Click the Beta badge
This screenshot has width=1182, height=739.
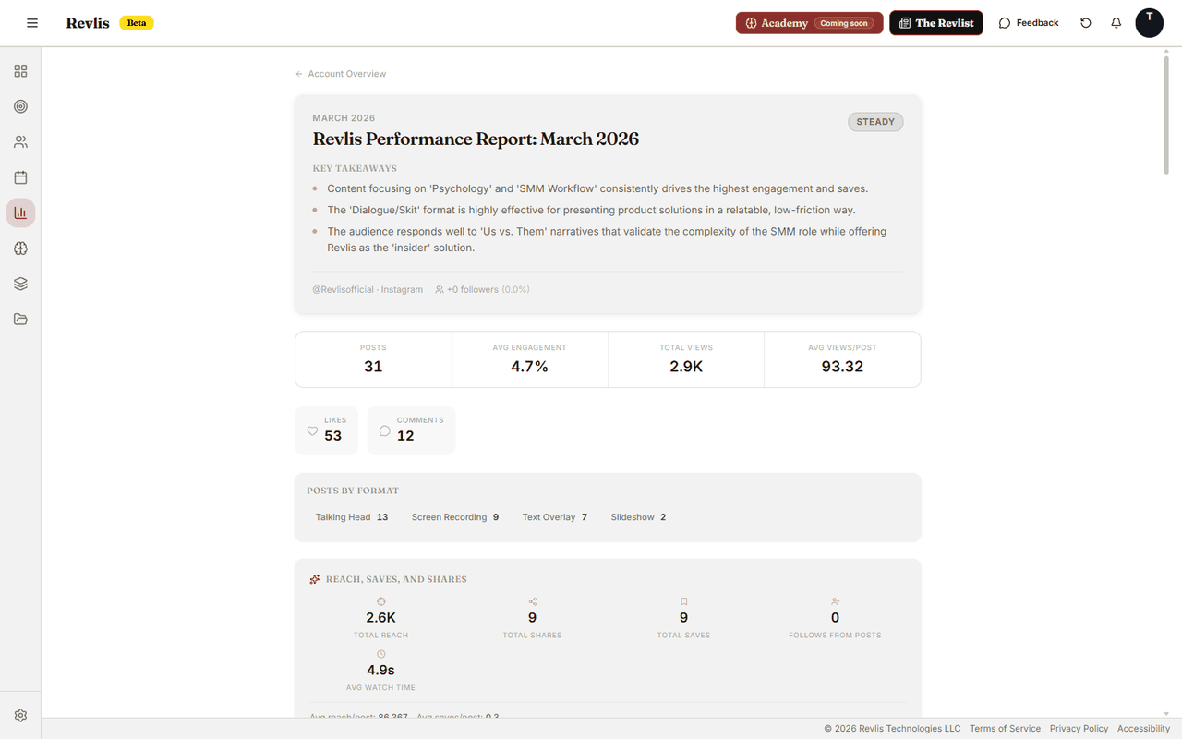[137, 23]
